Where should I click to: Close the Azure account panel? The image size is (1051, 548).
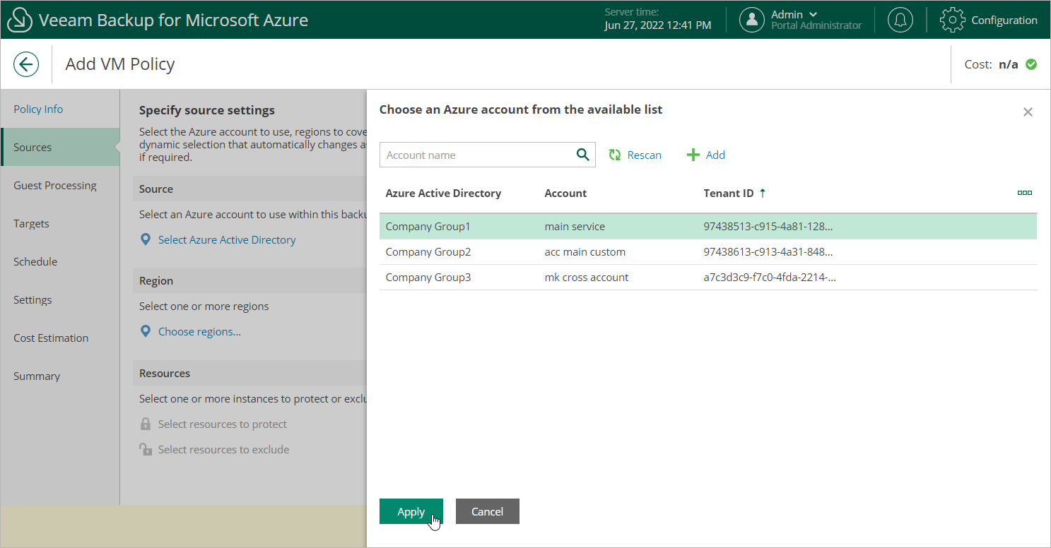coord(1028,112)
